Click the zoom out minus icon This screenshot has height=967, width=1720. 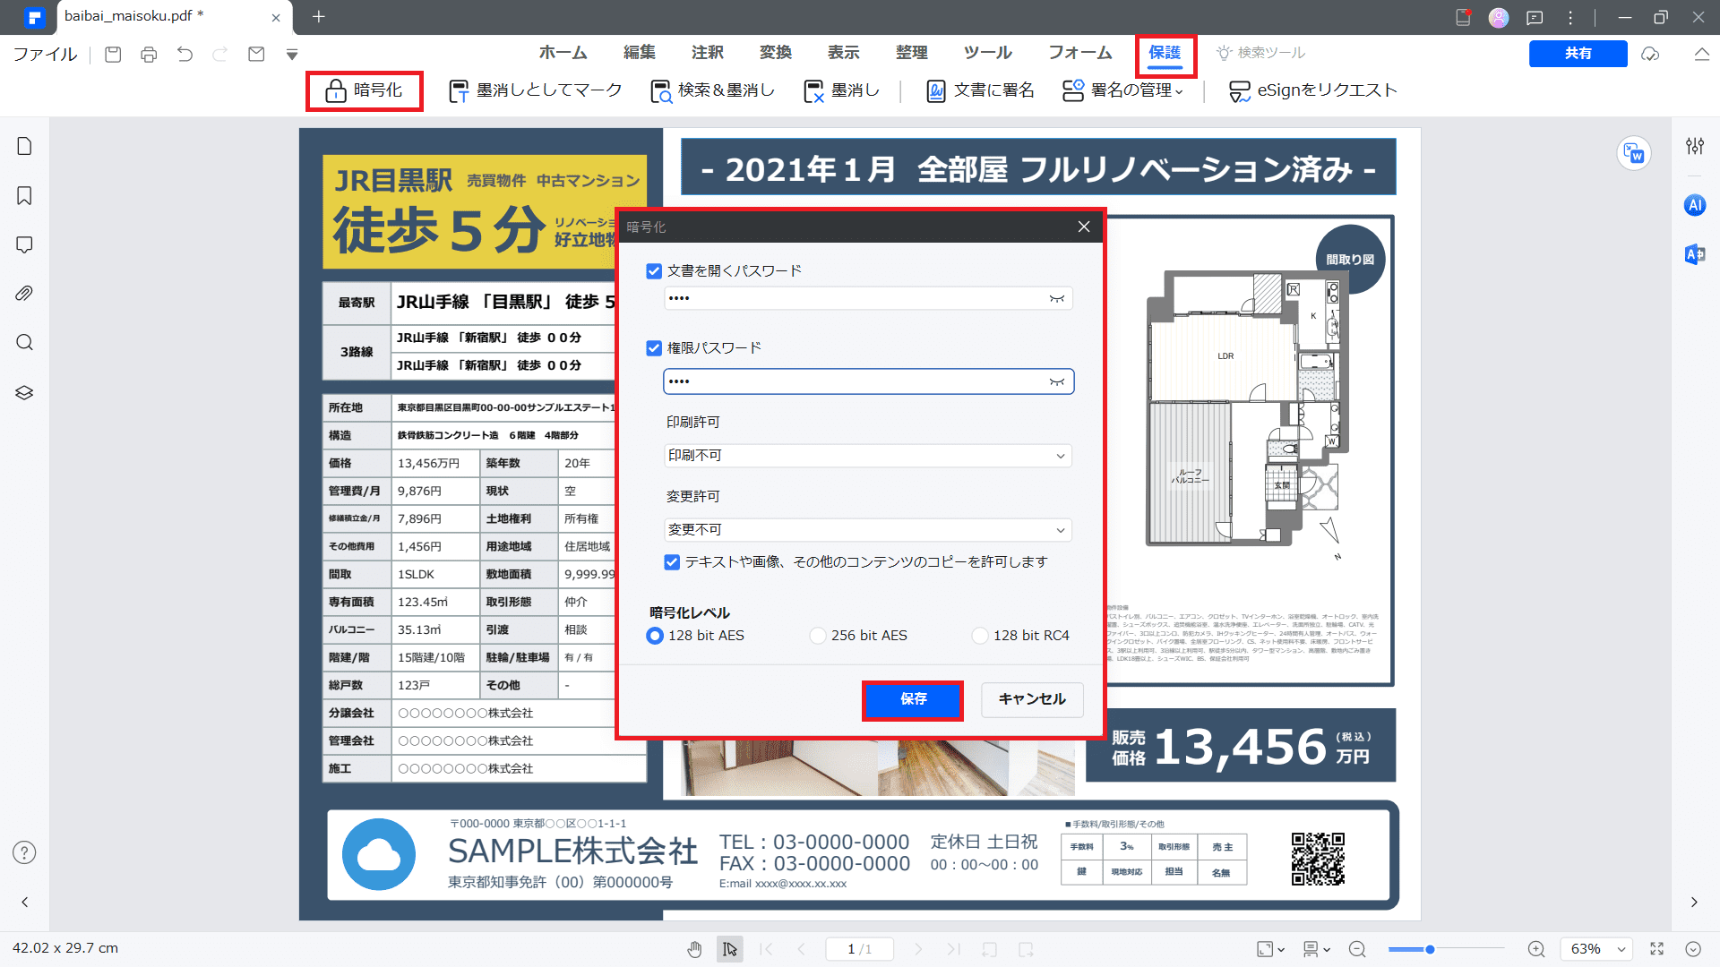pyautogui.click(x=1357, y=949)
